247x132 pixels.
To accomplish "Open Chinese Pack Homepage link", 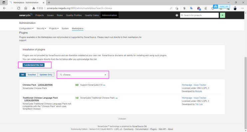I will click(x=187, y=85).
